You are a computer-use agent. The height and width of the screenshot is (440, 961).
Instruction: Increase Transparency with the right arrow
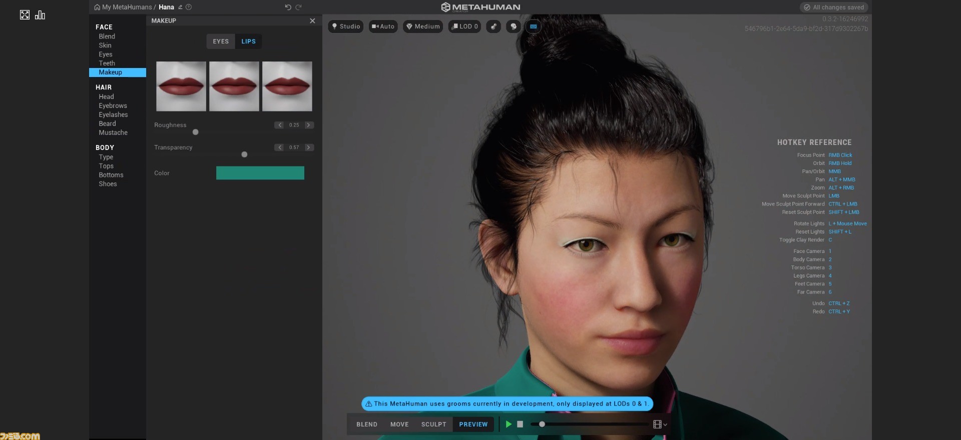[x=309, y=147]
